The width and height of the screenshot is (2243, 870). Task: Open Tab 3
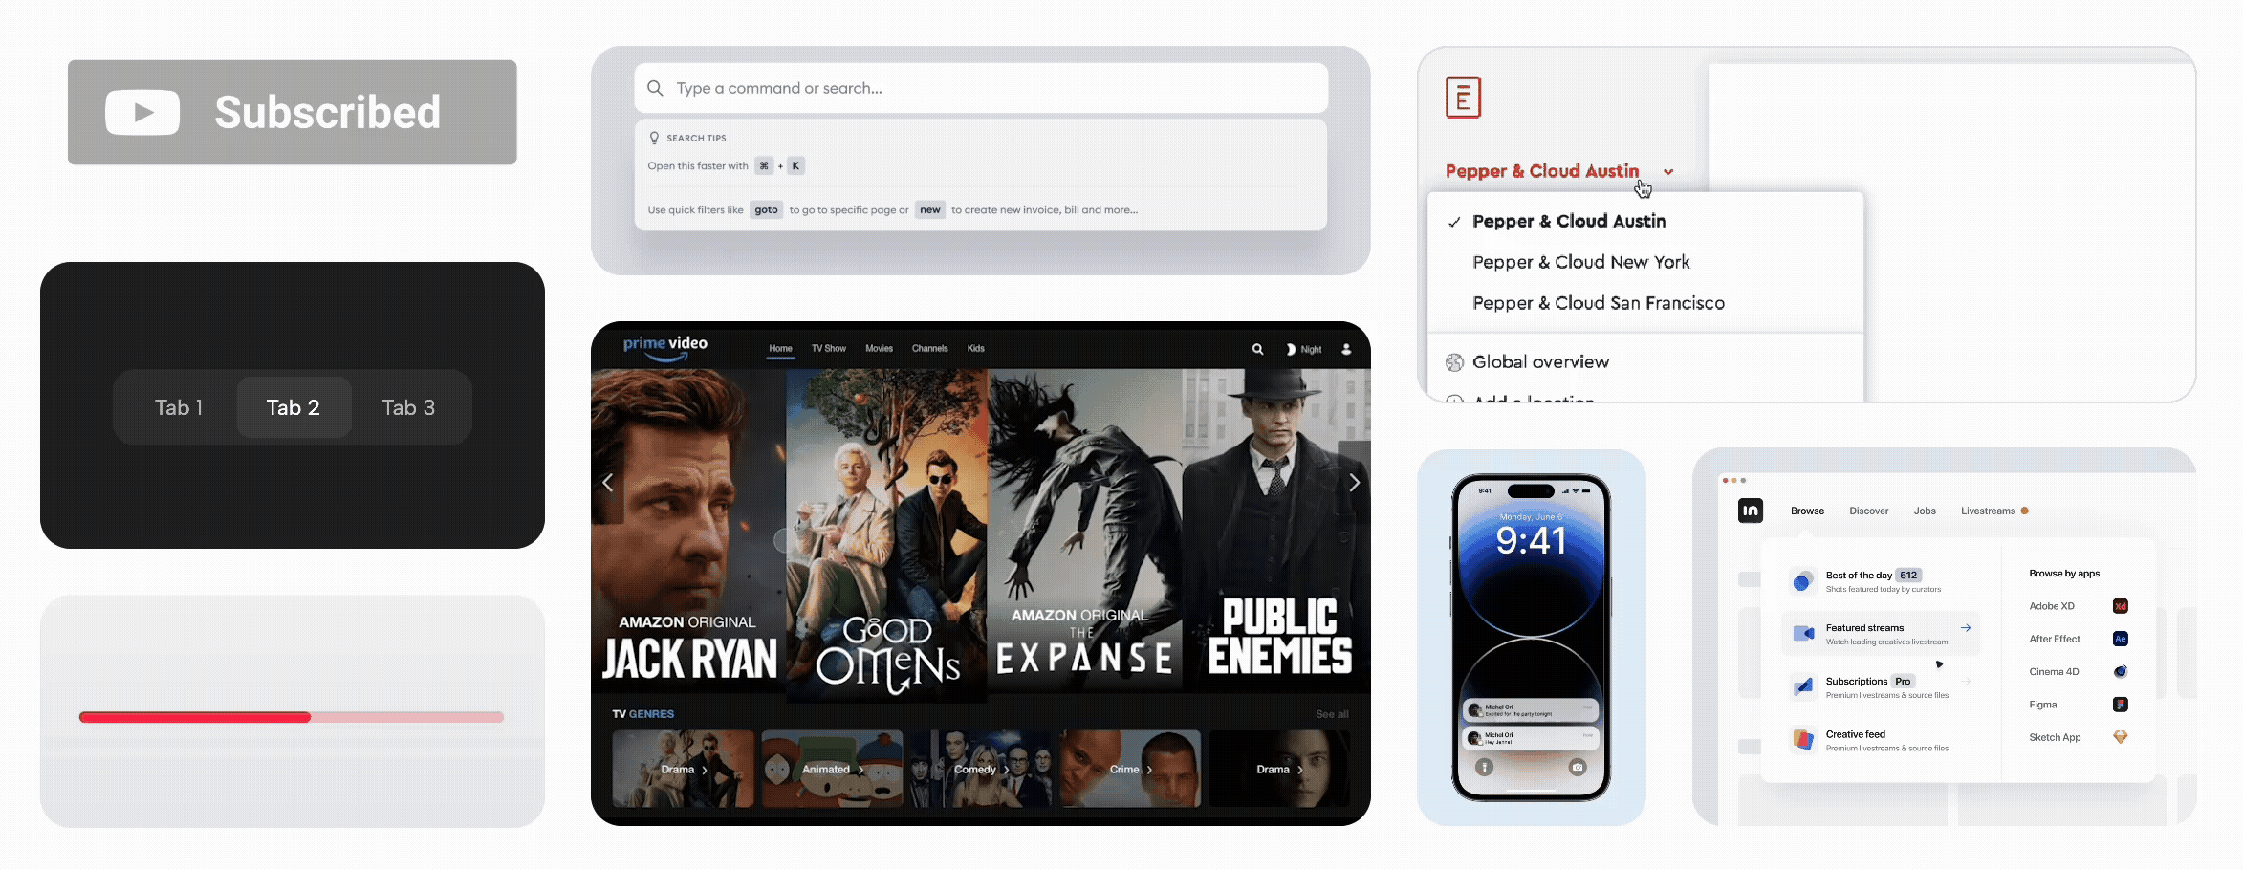tap(408, 407)
